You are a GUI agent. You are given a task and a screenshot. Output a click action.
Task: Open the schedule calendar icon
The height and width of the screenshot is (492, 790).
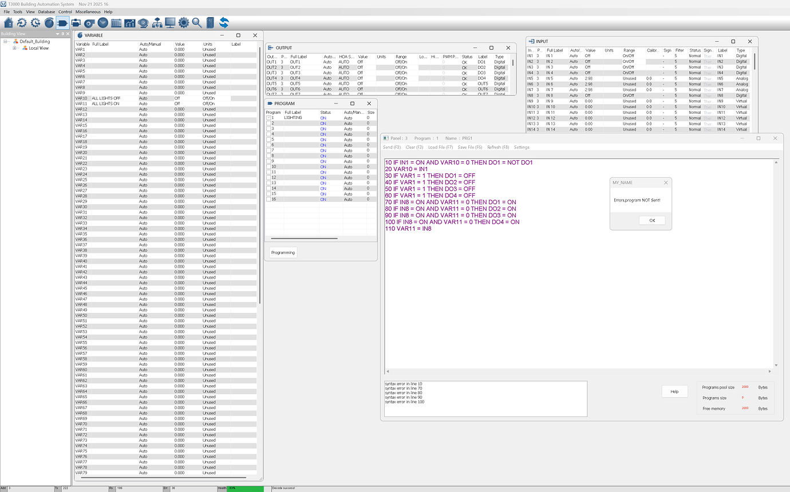coord(116,22)
